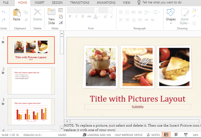This screenshot has width=201, height=138.
Task: Align text left in Paragraph group
Action: tap(121, 20)
